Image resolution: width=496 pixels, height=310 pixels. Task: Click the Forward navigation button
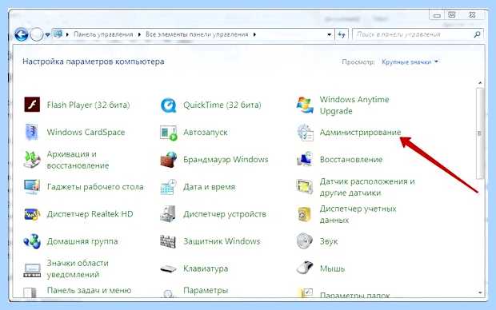(x=37, y=34)
